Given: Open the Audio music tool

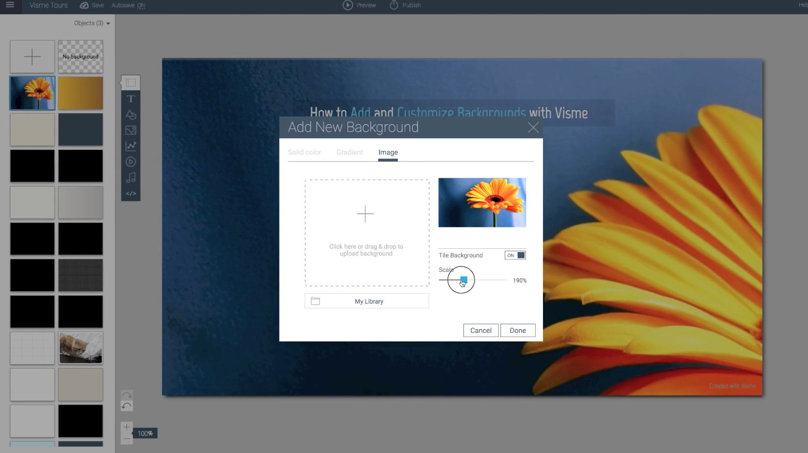Looking at the screenshot, I should tap(131, 178).
